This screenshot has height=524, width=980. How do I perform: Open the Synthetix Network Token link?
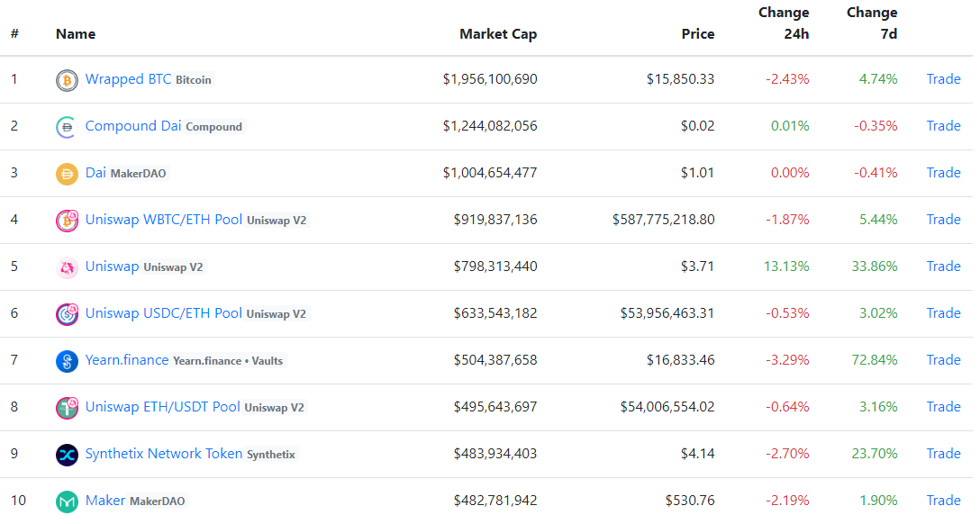[x=163, y=454]
